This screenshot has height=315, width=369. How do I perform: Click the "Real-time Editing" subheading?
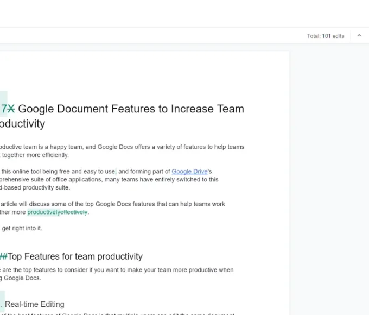pyautogui.click(x=35, y=304)
